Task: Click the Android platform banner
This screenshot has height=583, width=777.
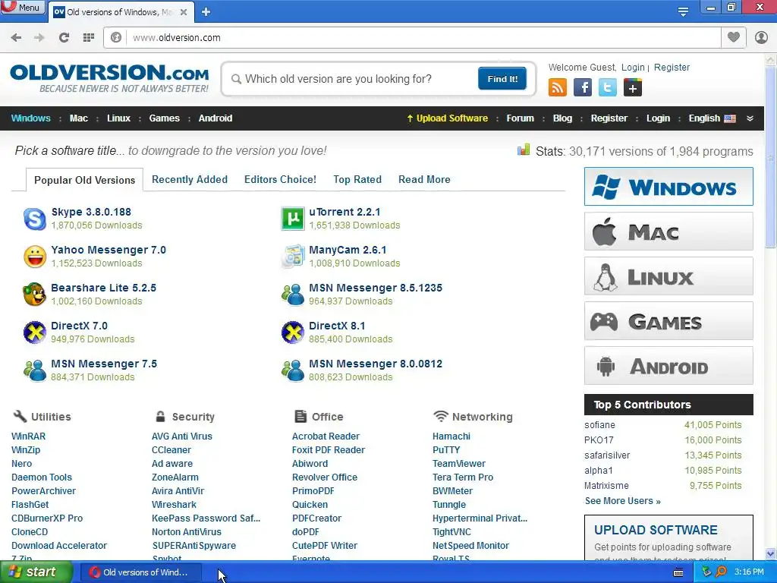Action: [x=668, y=366]
